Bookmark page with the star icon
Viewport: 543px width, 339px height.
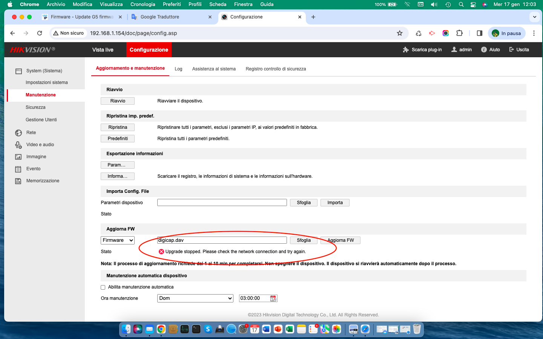point(400,33)
